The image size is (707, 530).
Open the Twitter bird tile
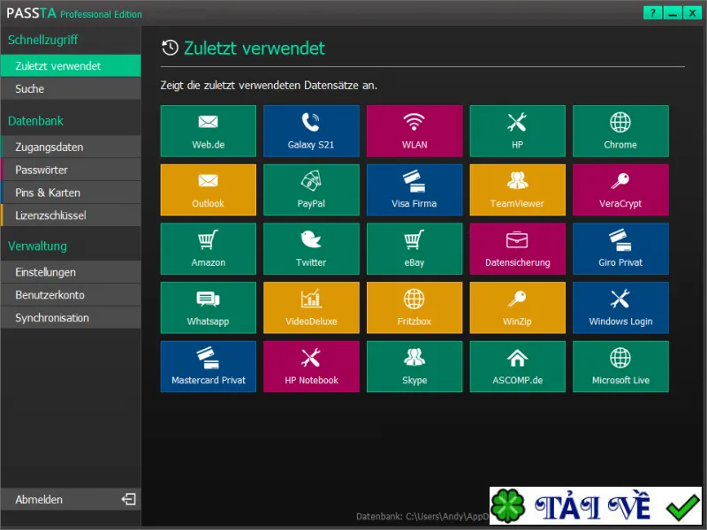pyautogui.click(x=311, y=249)
